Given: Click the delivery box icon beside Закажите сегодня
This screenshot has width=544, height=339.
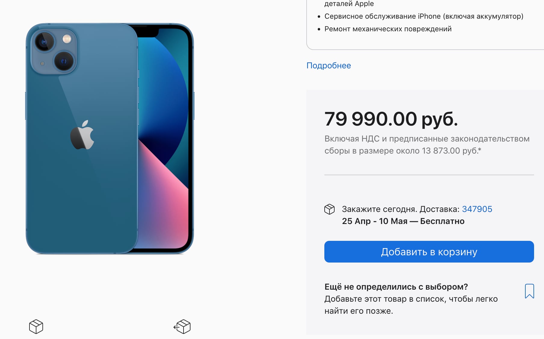Looking at the screenshot, I should point(329,209).
